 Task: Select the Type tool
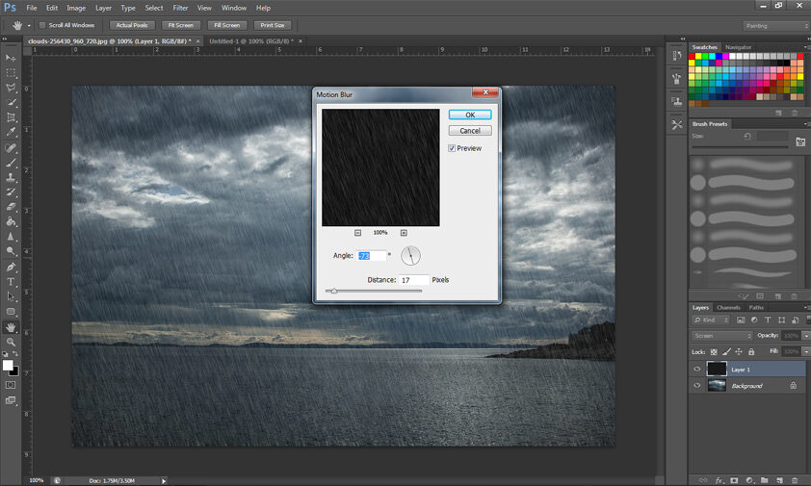[12, 281]
